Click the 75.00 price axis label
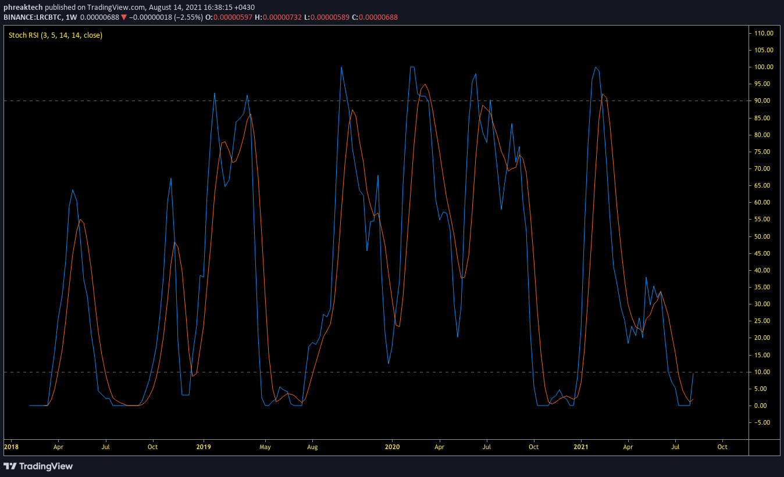 [x=763, y=152]
